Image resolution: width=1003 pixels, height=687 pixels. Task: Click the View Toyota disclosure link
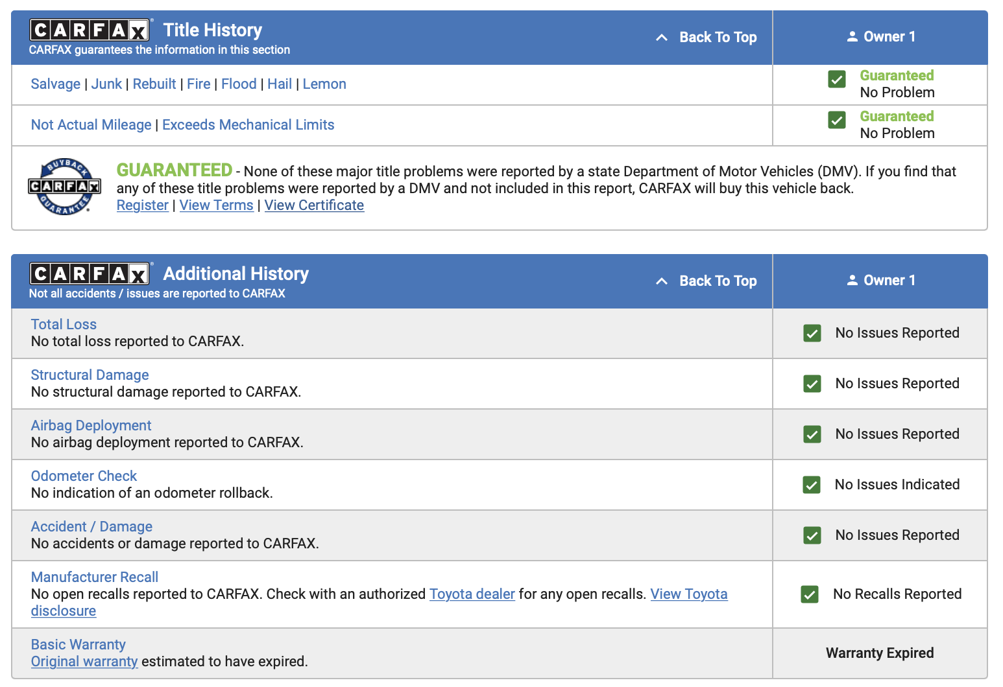point(689,594)
